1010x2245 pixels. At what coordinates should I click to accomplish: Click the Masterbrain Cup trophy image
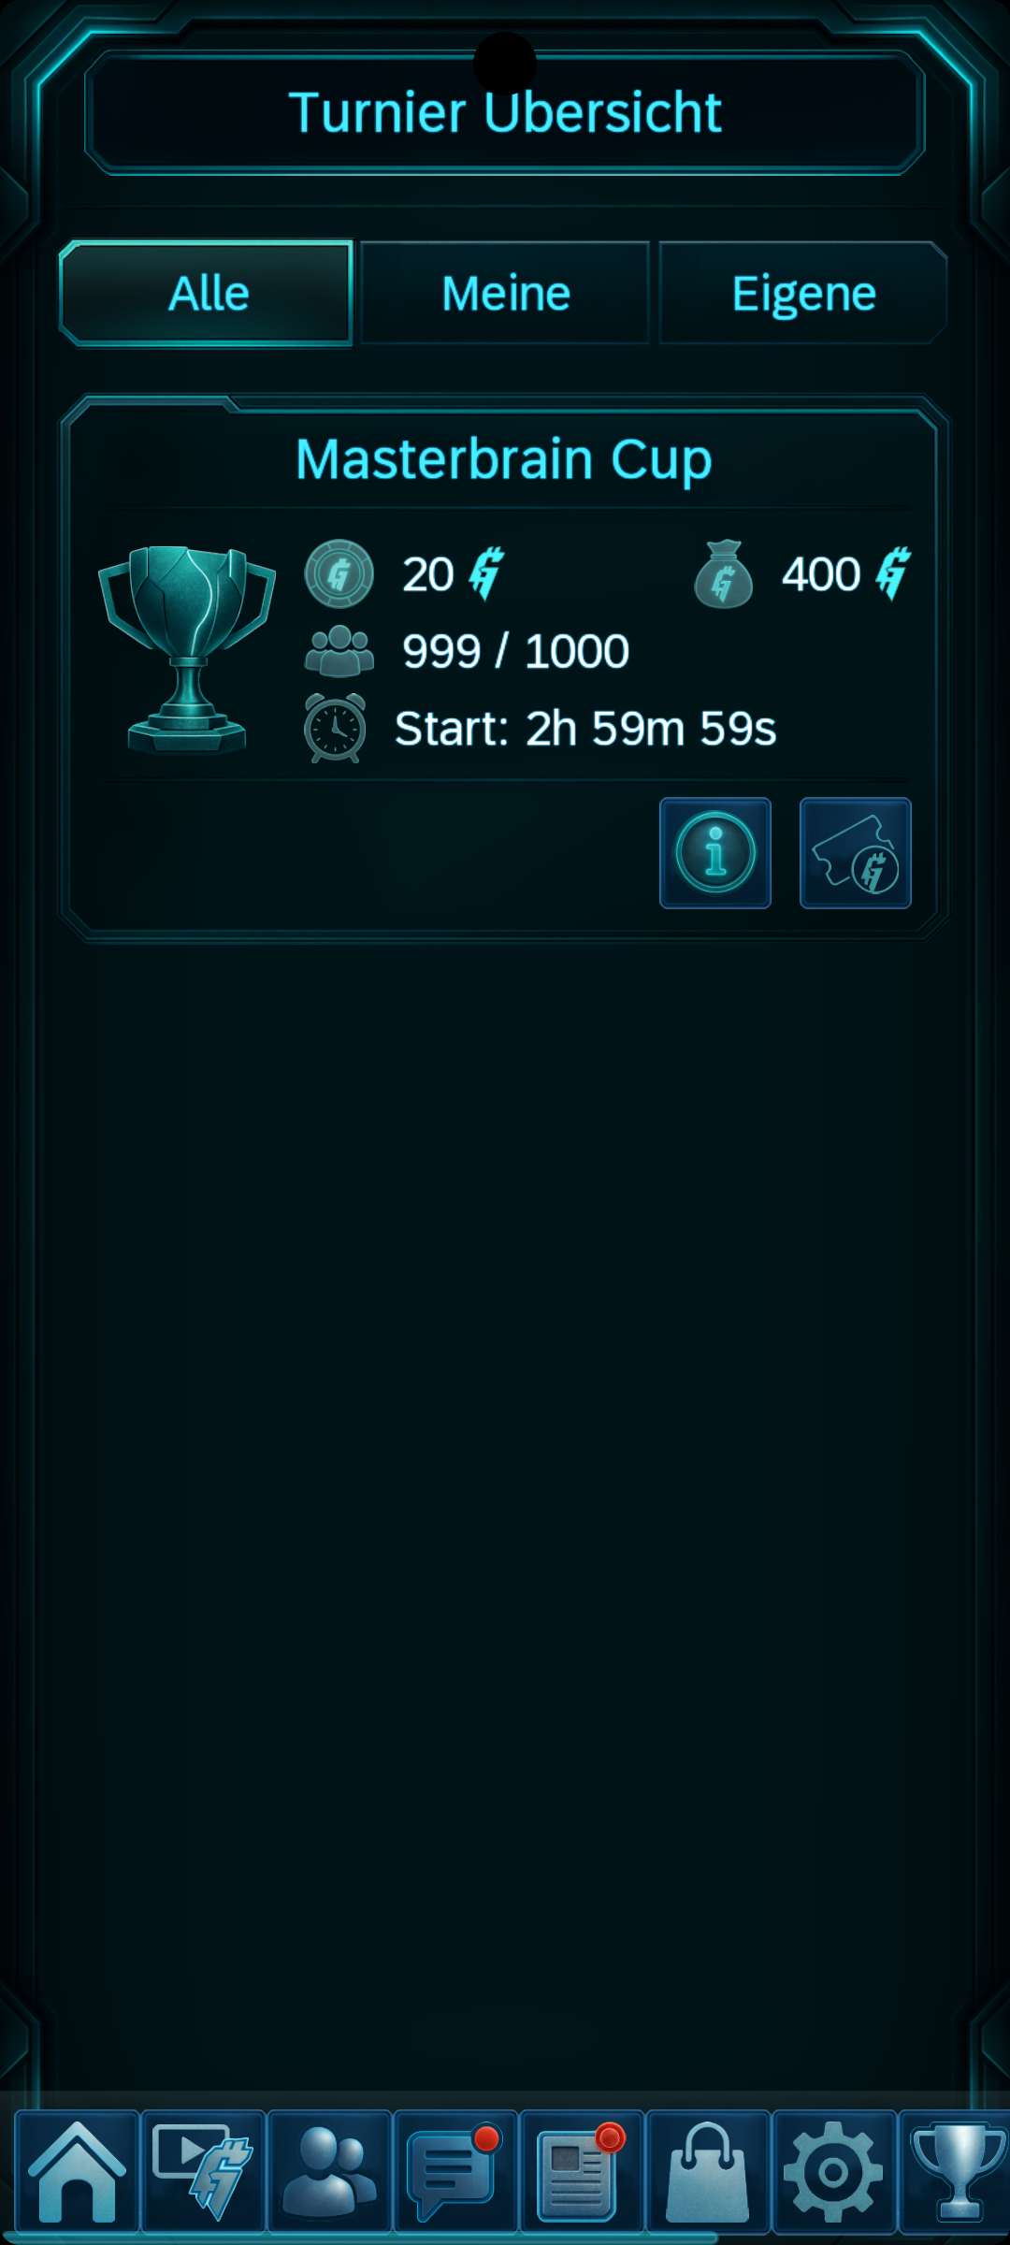tap(187, 650)
